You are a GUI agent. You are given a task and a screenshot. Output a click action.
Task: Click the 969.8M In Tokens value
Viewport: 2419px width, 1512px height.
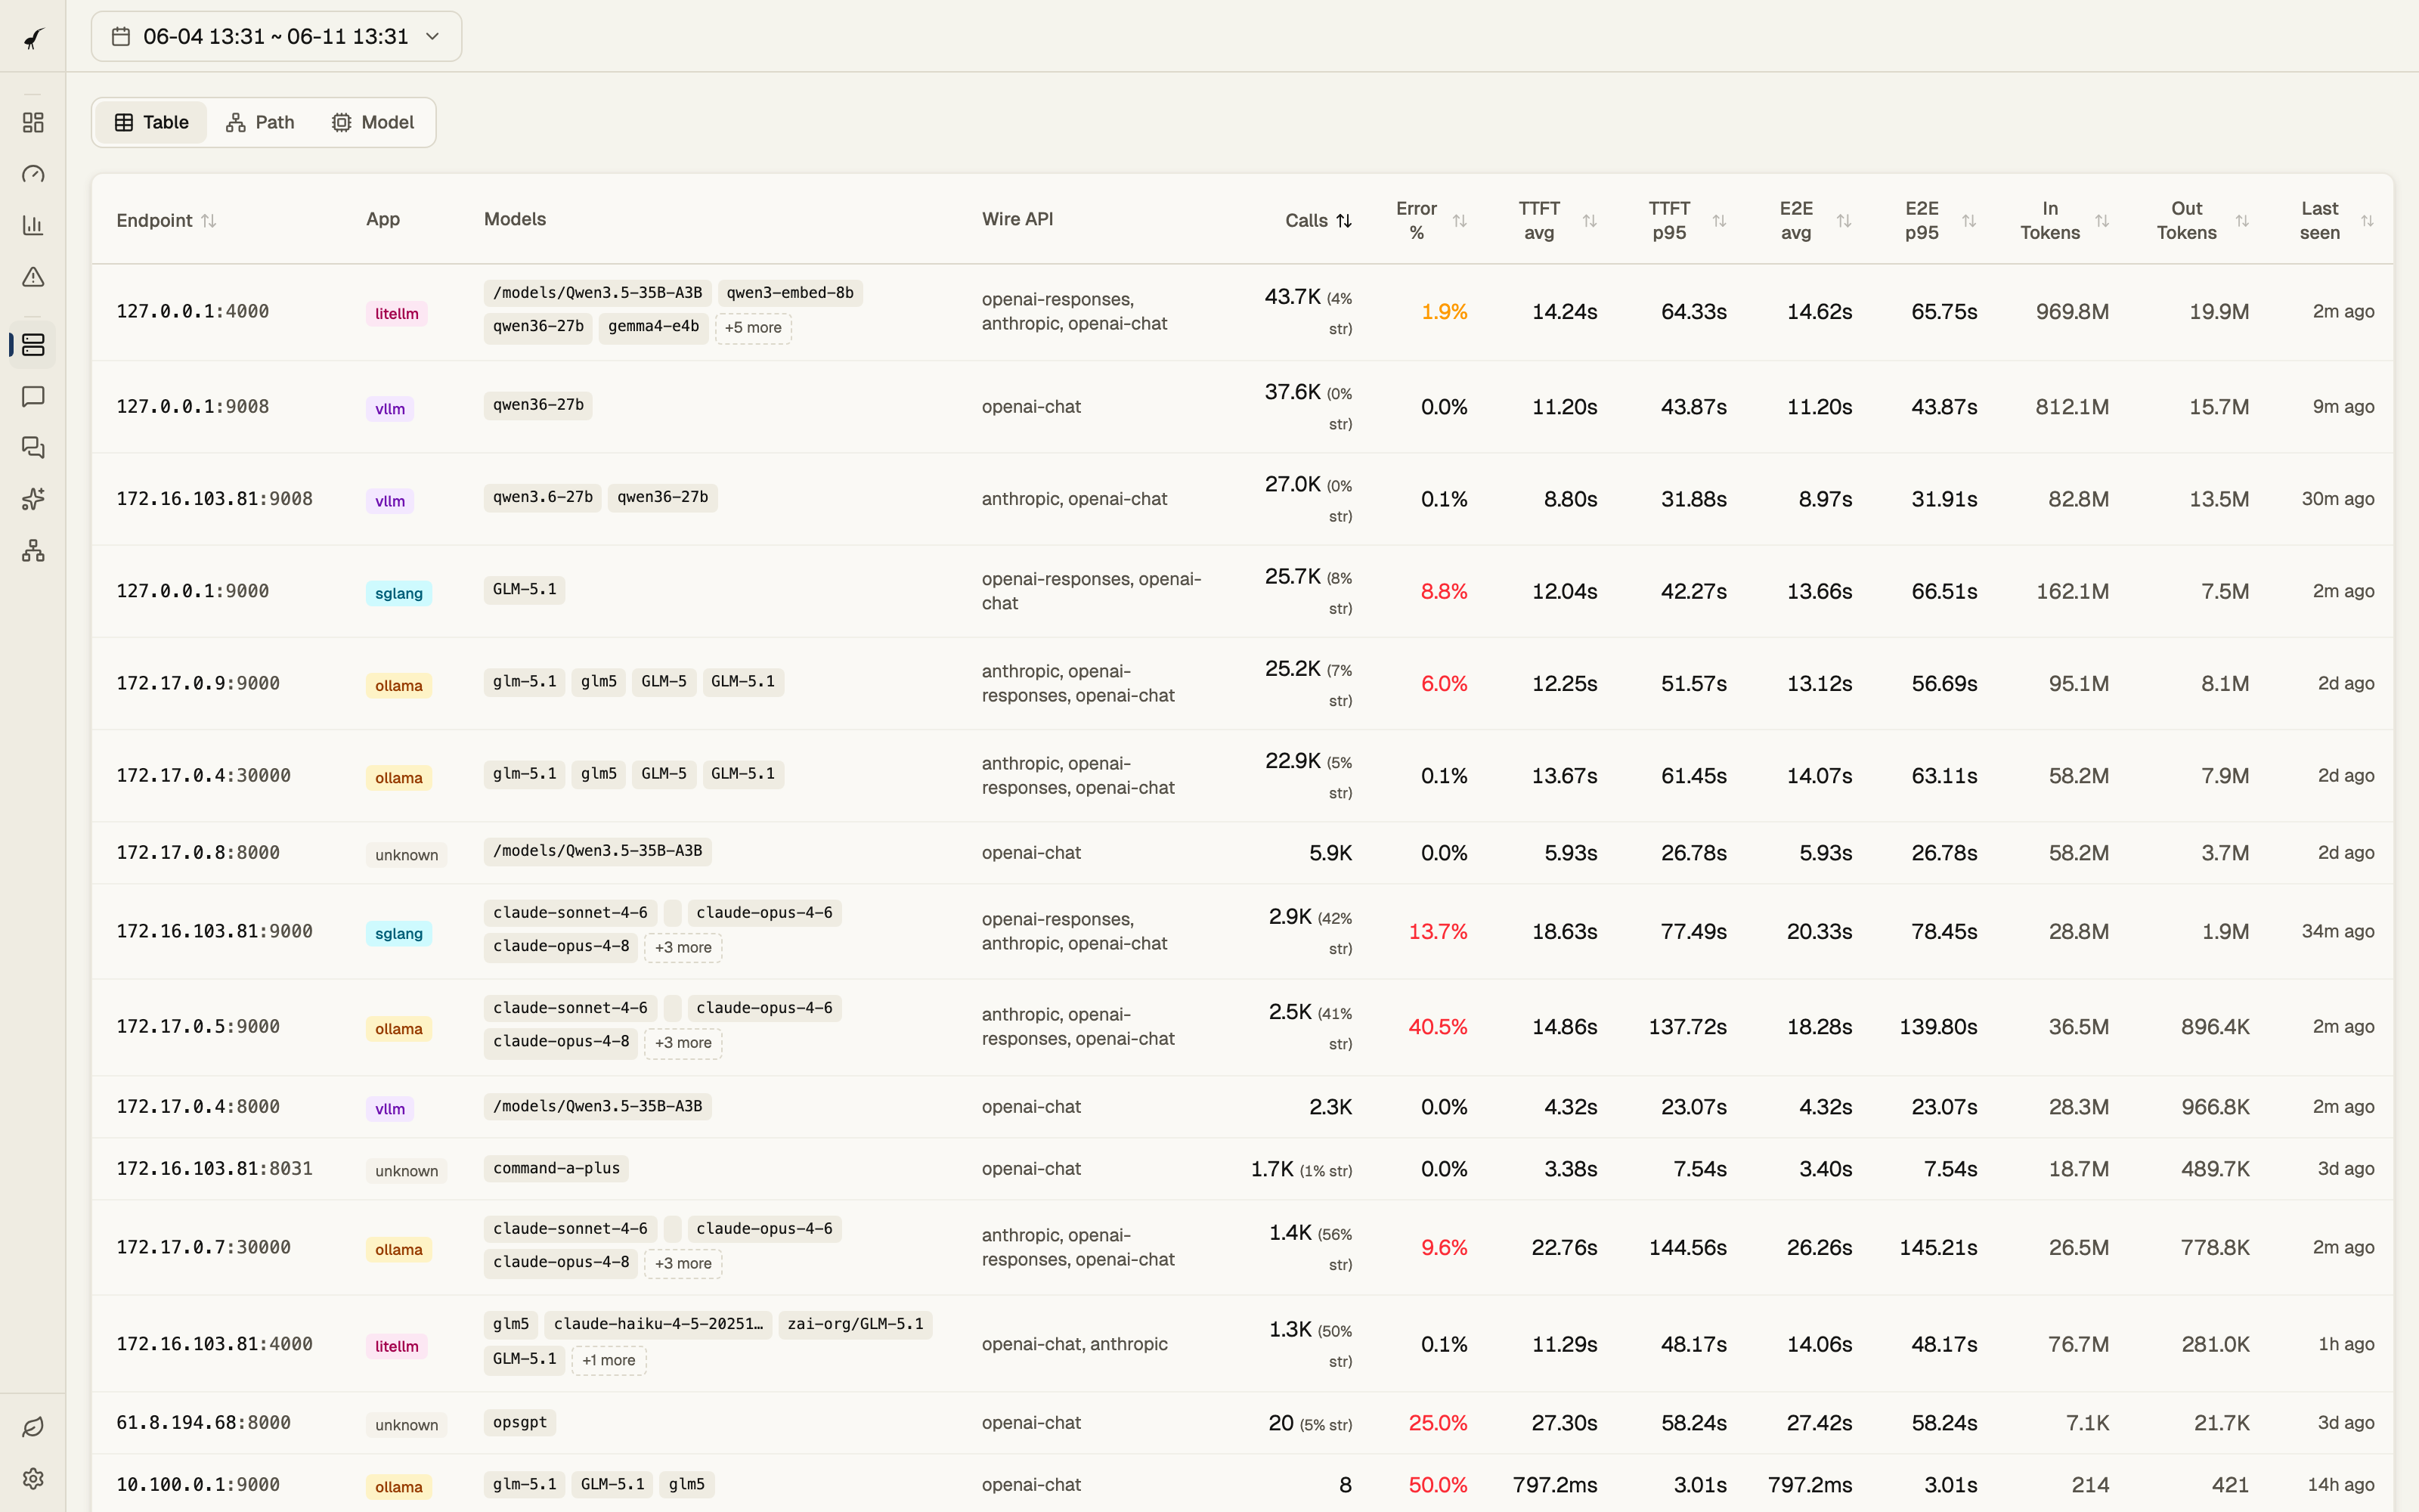(2072, 312)
